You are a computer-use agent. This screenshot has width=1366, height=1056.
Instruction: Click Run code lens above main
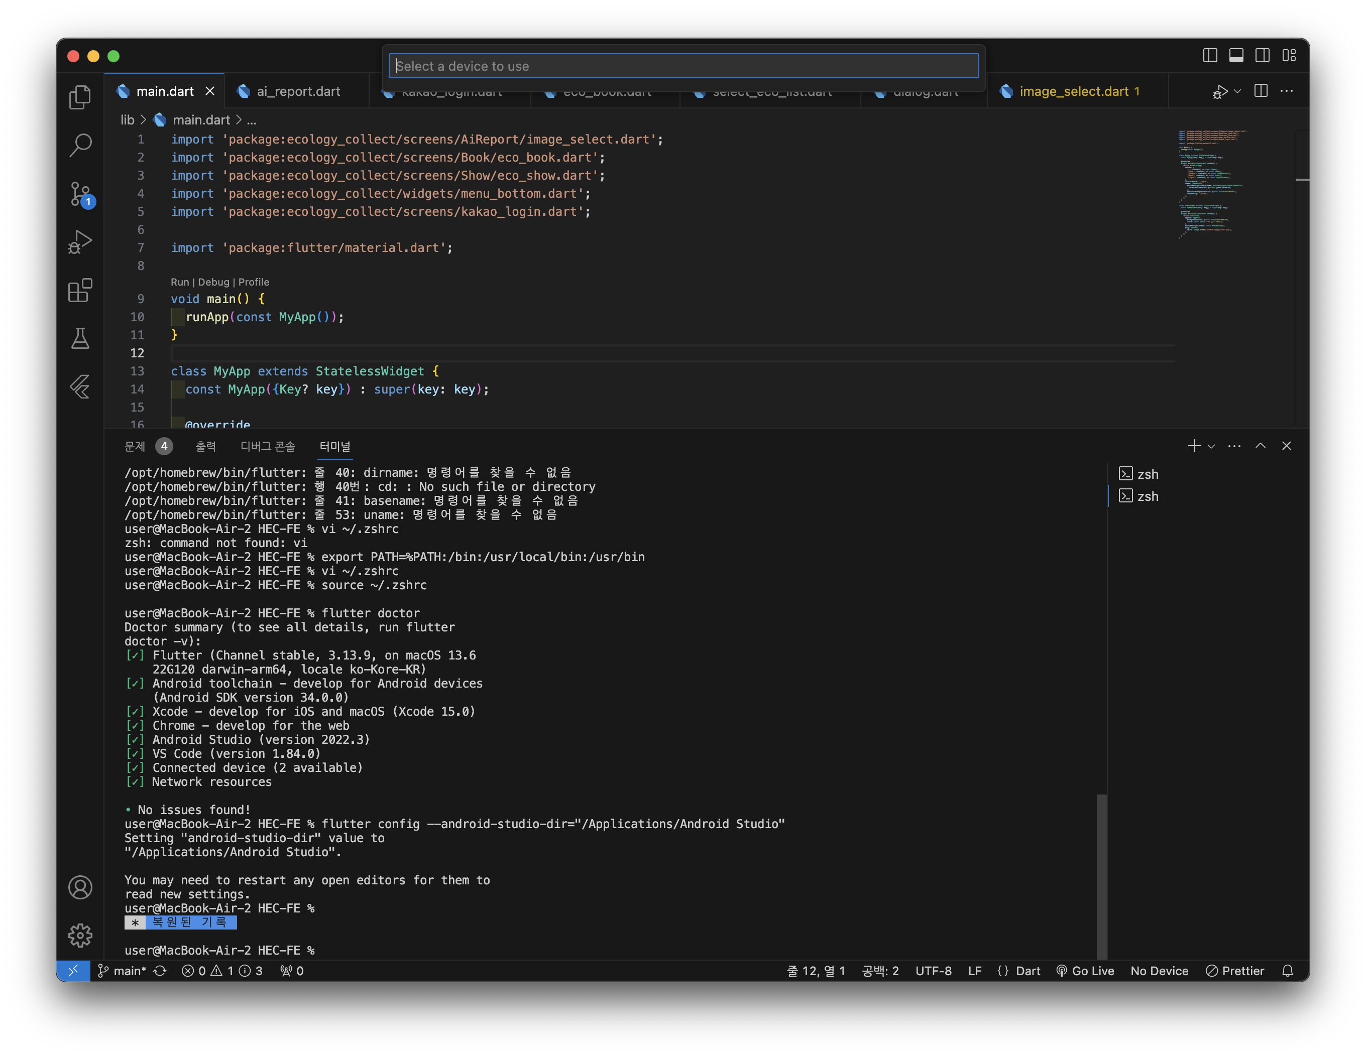click(179, 282)
